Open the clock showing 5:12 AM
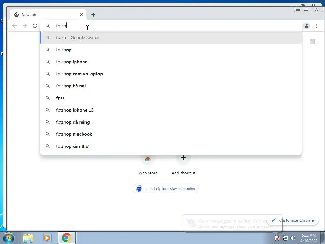 (309, 238)
